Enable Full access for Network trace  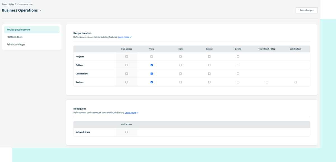tap(127, 132)
